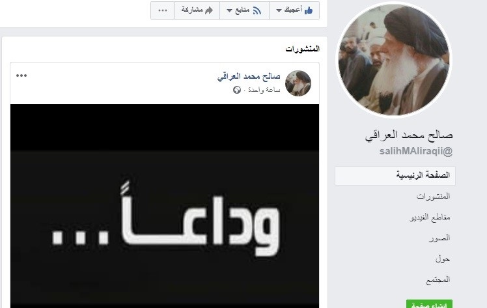Click the globe public privacy icon
The image size is (487, 308).
click(x=237, y=90)
